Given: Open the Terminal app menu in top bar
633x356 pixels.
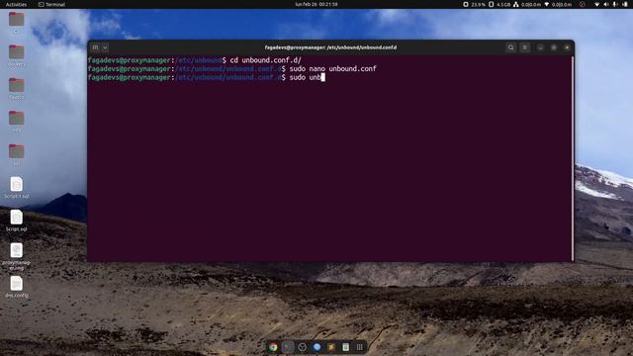Looking at the screenshot, I should tap(51, 4).
